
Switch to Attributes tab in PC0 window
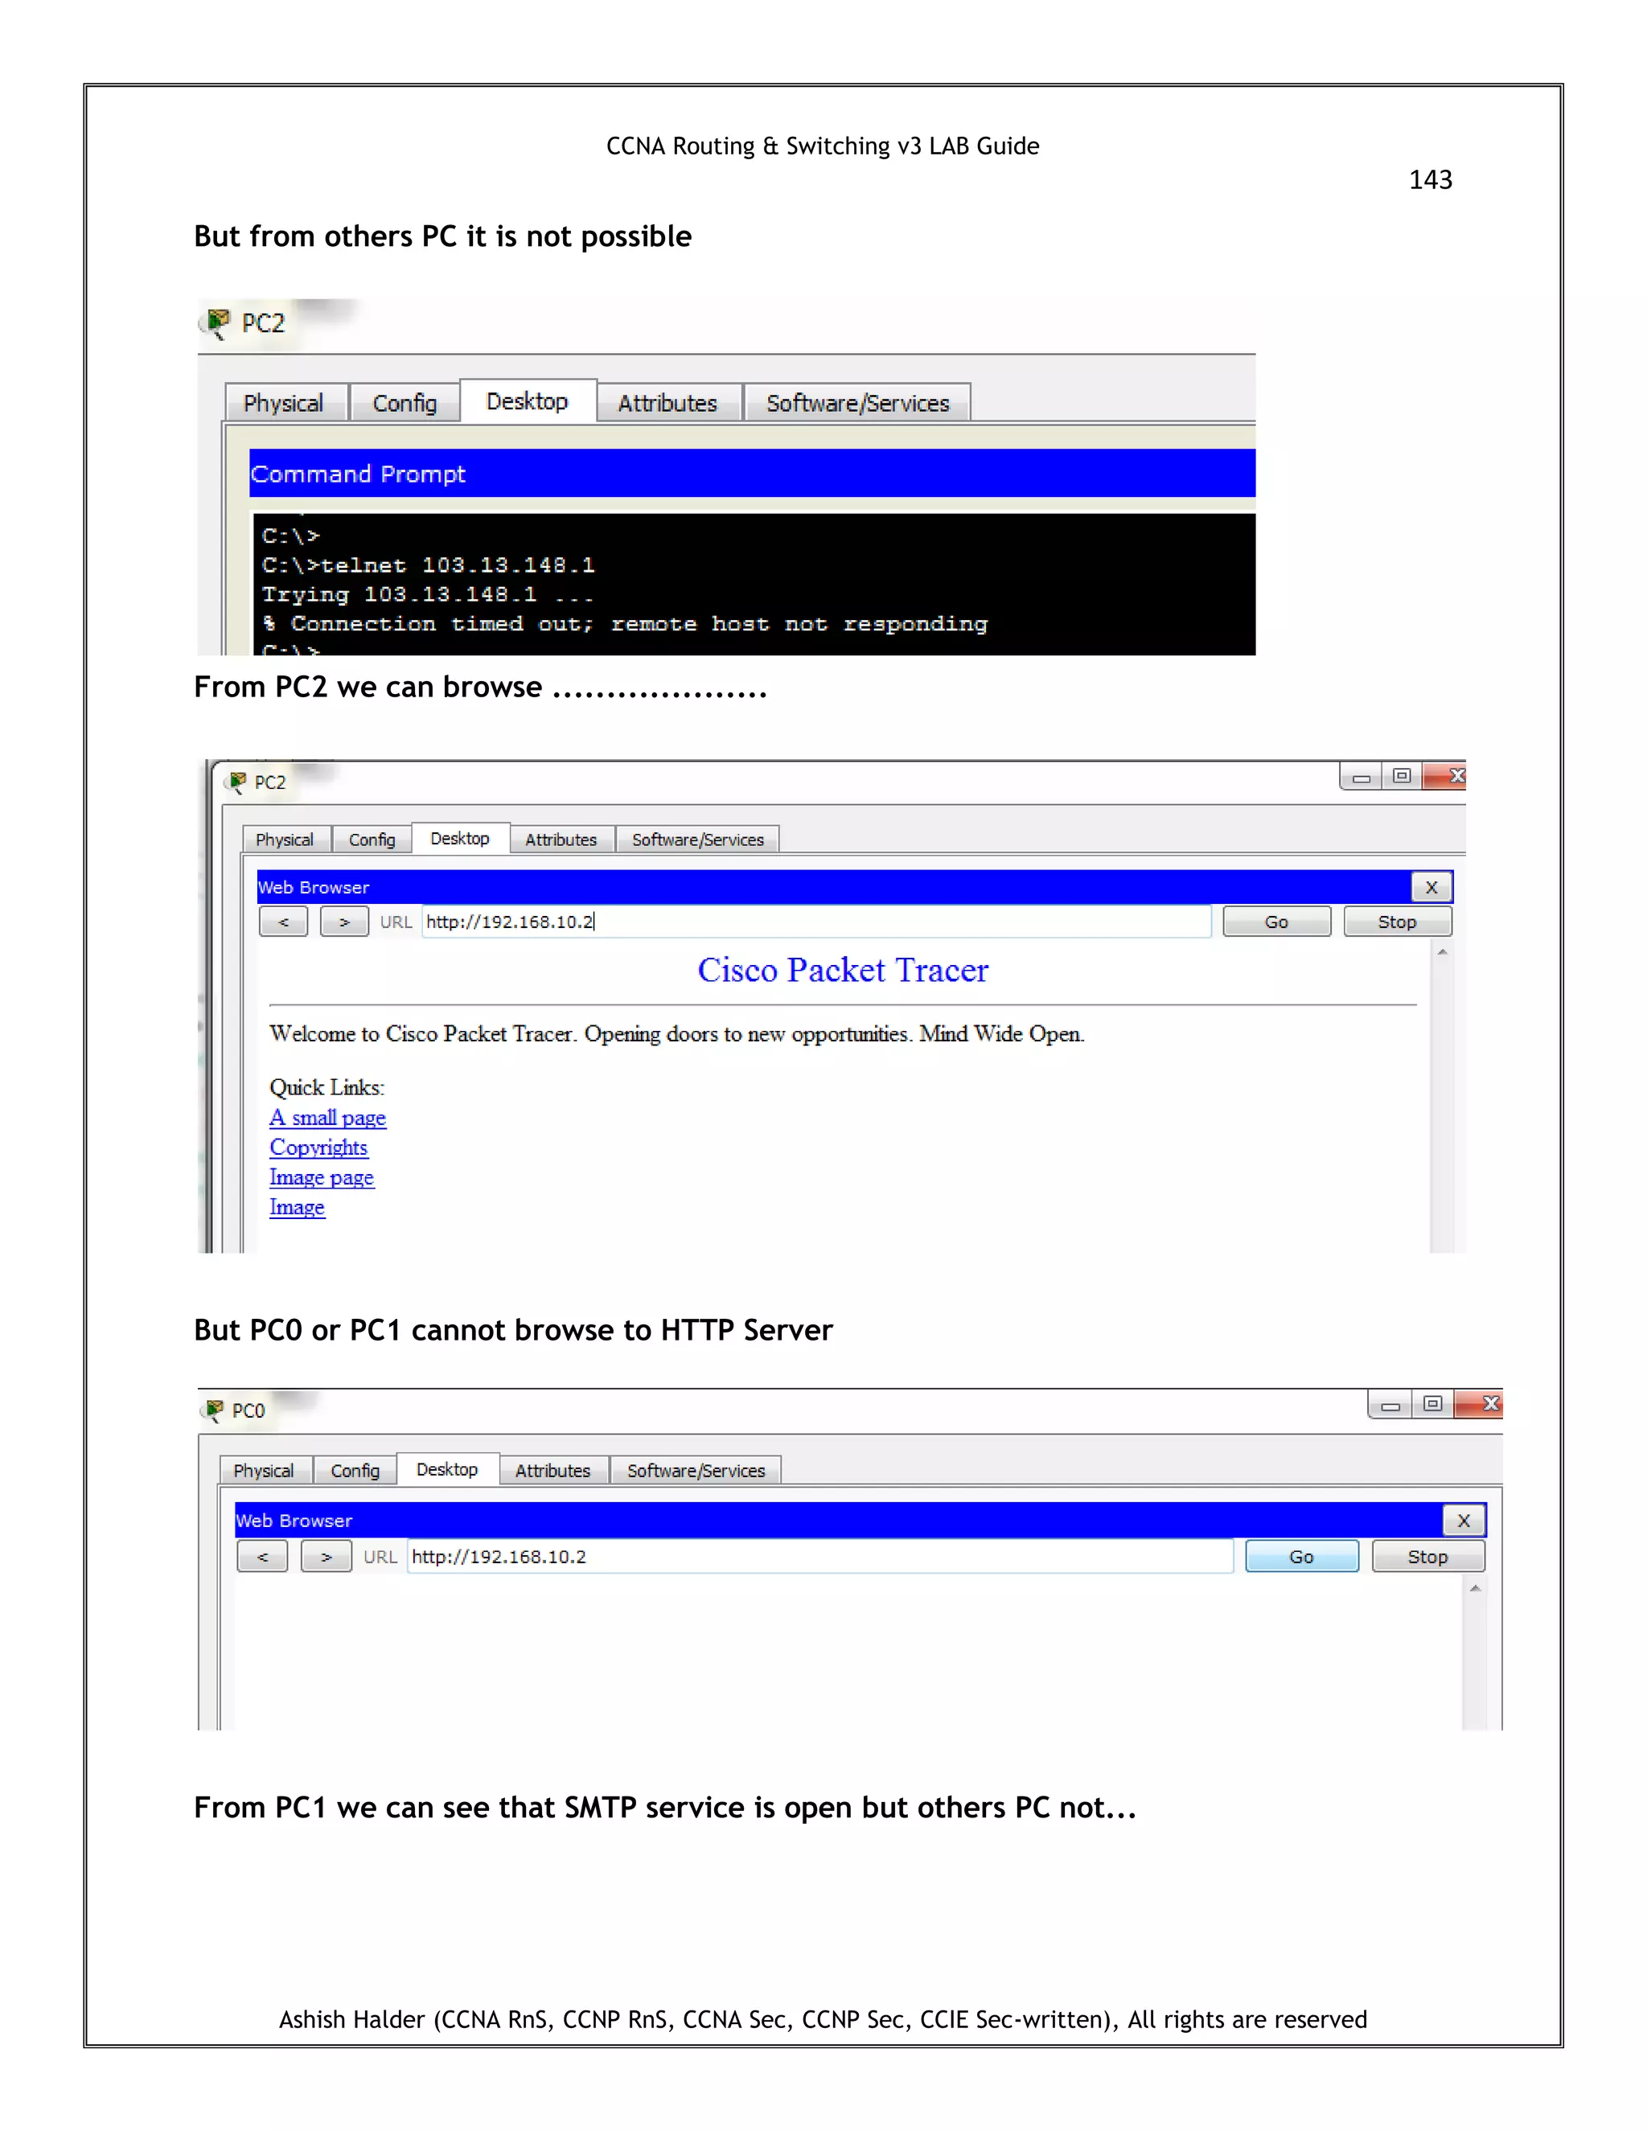tap(553, 1471)
